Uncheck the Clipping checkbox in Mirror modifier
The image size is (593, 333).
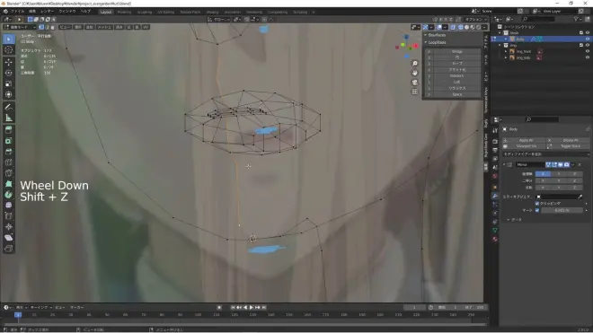pyautogui.click(x=537, y=204)
